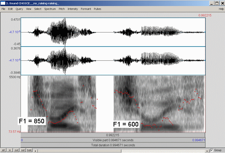225x153 pixels.
Task: Zoom out using the 'out' button
Action: (16, 151)
